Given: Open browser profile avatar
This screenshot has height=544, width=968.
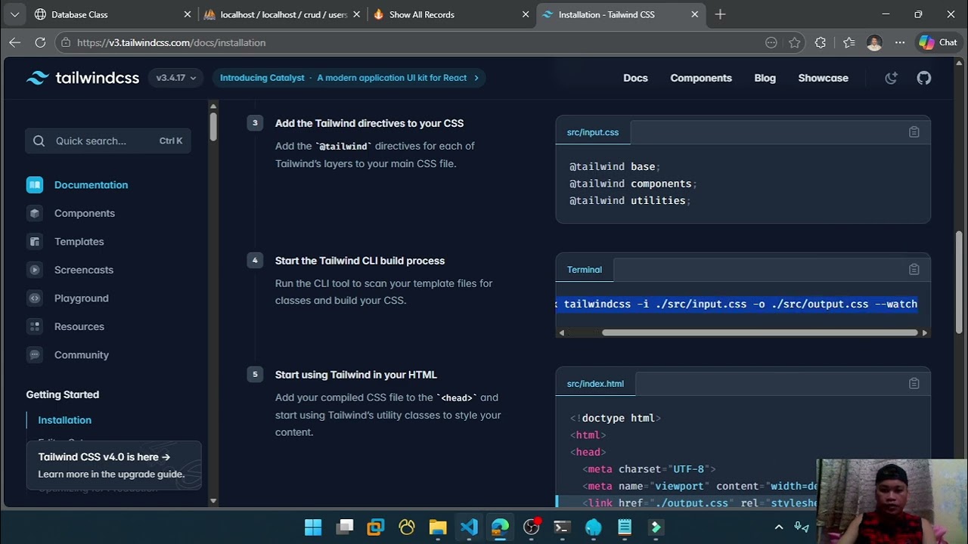Looking at the screenshot, I should tap(874, 43).
